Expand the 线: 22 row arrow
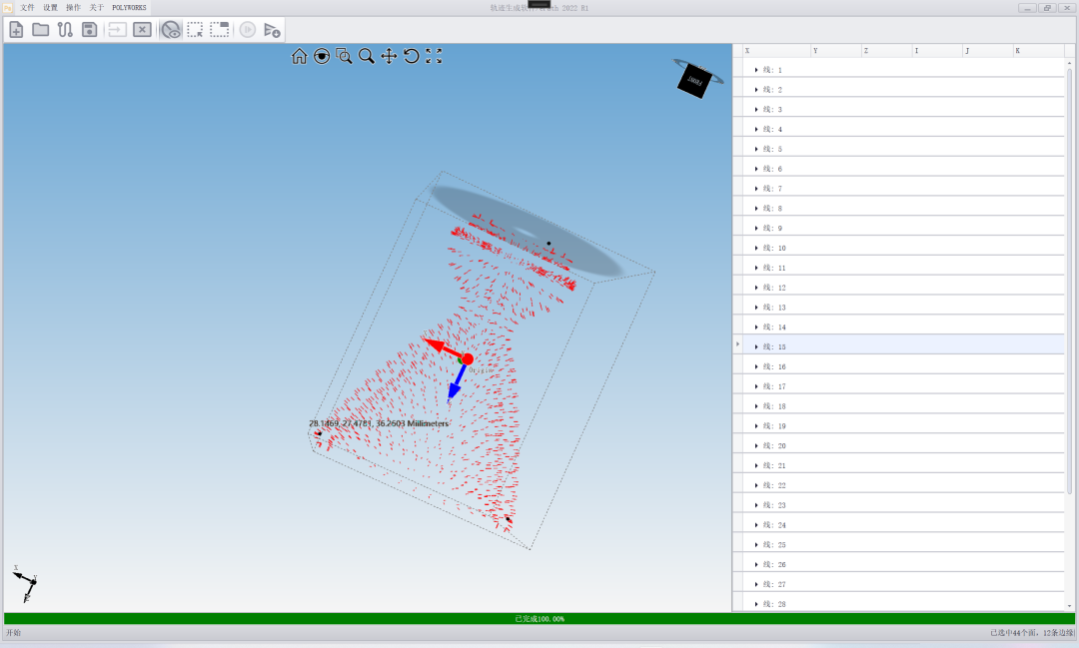Viewport: 1079px width, 648px height. tap(756, 485)
